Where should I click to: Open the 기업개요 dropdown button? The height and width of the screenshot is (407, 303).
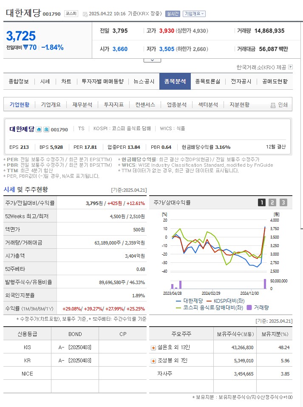[194, 14]
